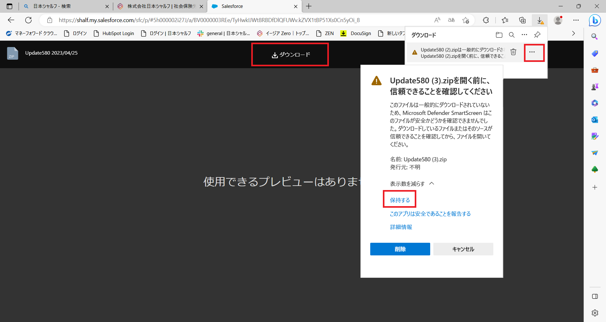Click このアプリは安全であることを報告する link

(x=430, y=214)
